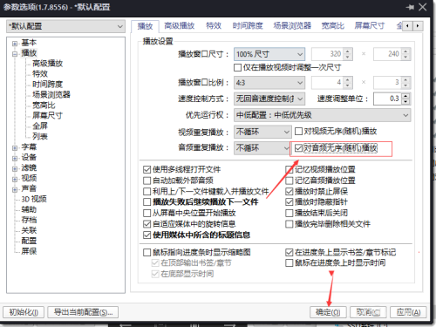Enable 自动加载外部音频 checkbox
This screenshot has height=327, width=436.
coord(147,181)
